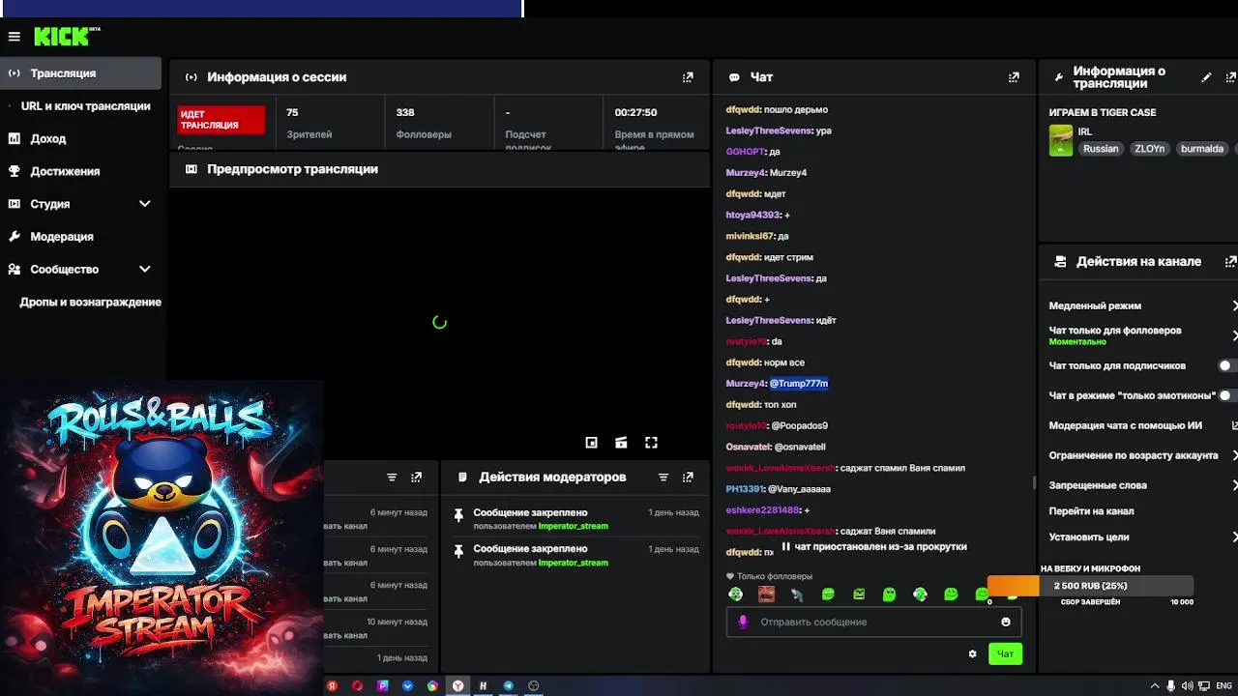Toggle subscribers-only chat
Viewport: 1238px width, 696px height.
1227,366
